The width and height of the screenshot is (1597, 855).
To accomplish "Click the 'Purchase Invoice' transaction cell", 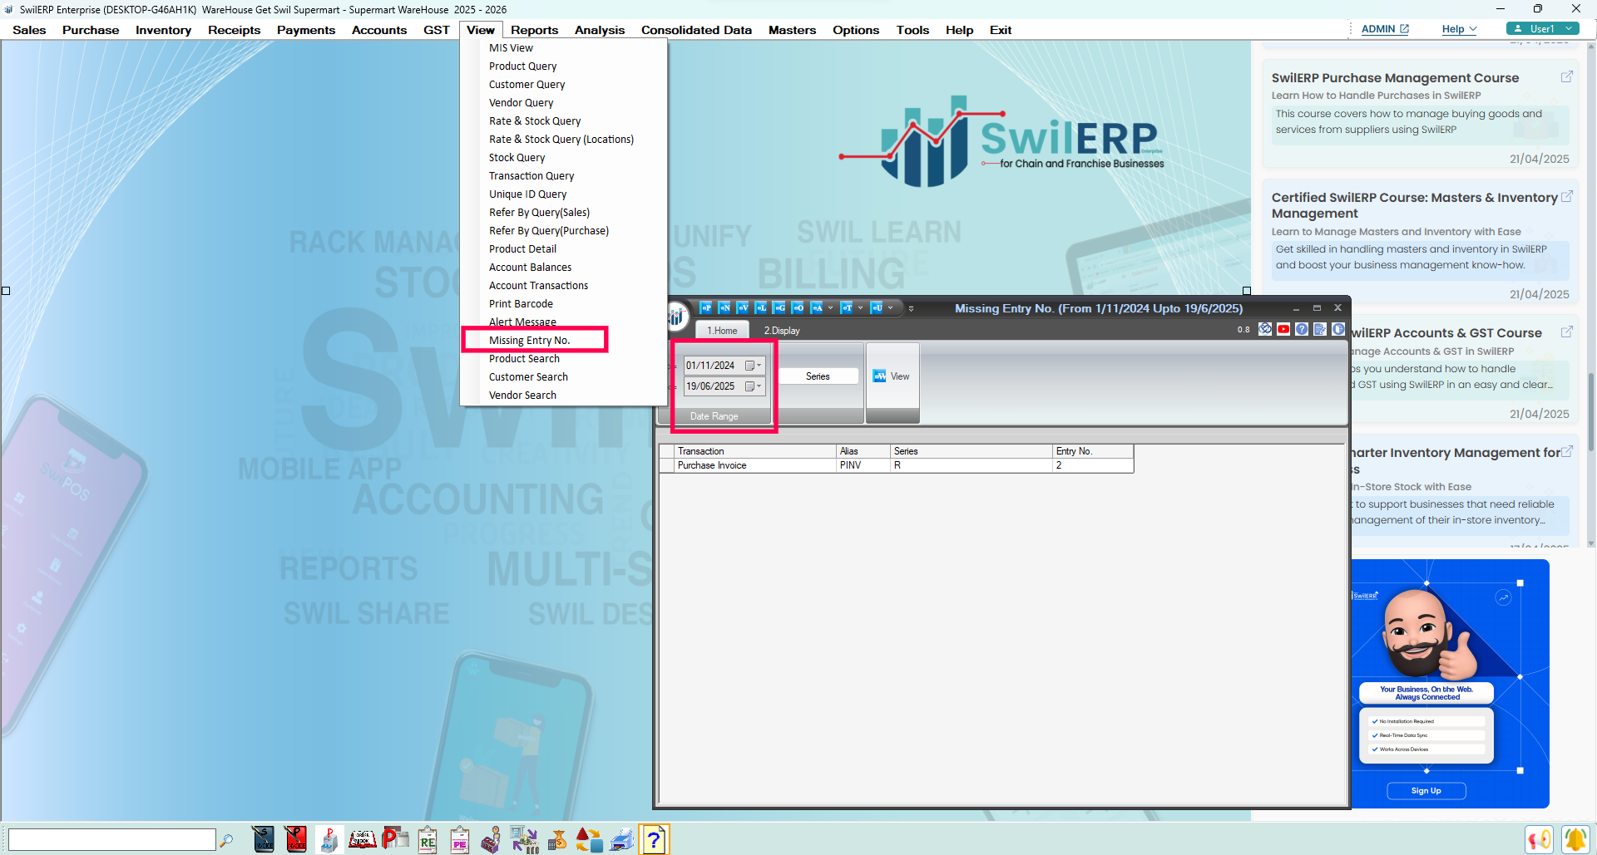I will 755,465.
